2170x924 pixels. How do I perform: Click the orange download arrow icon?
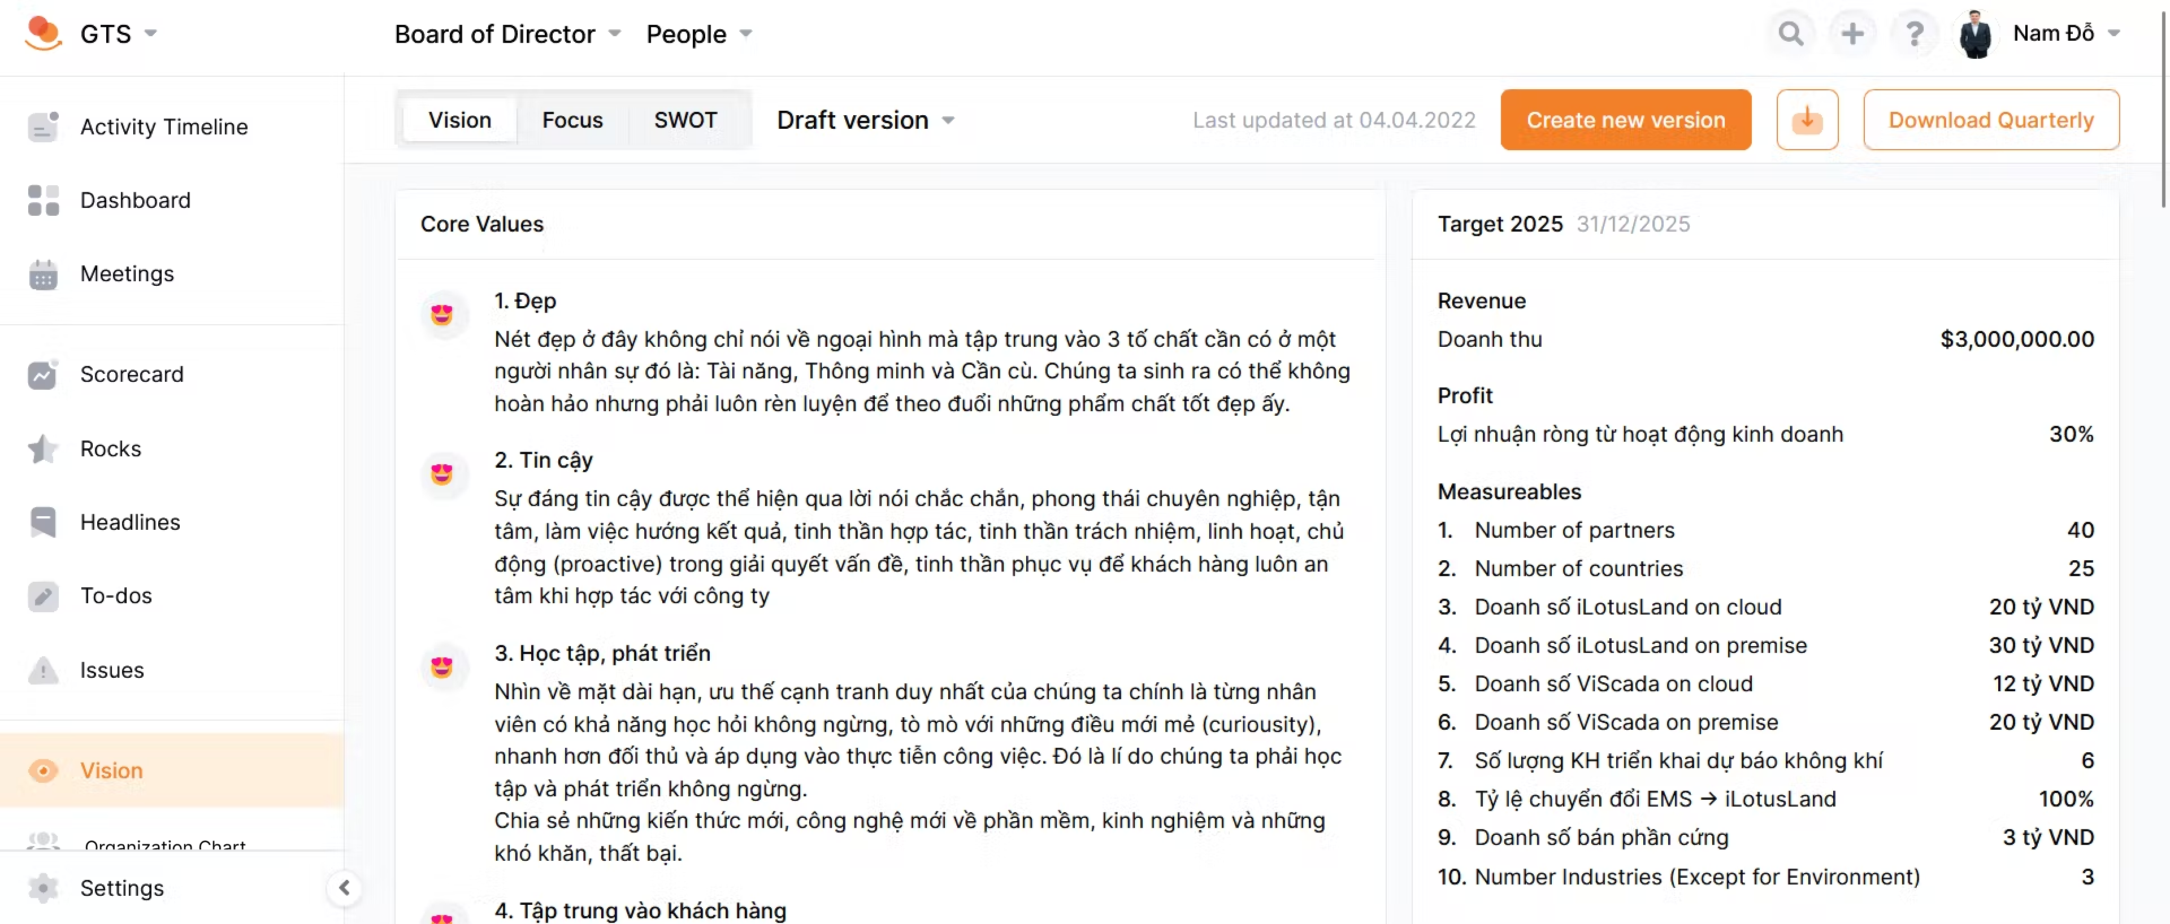pos(1807,120)
